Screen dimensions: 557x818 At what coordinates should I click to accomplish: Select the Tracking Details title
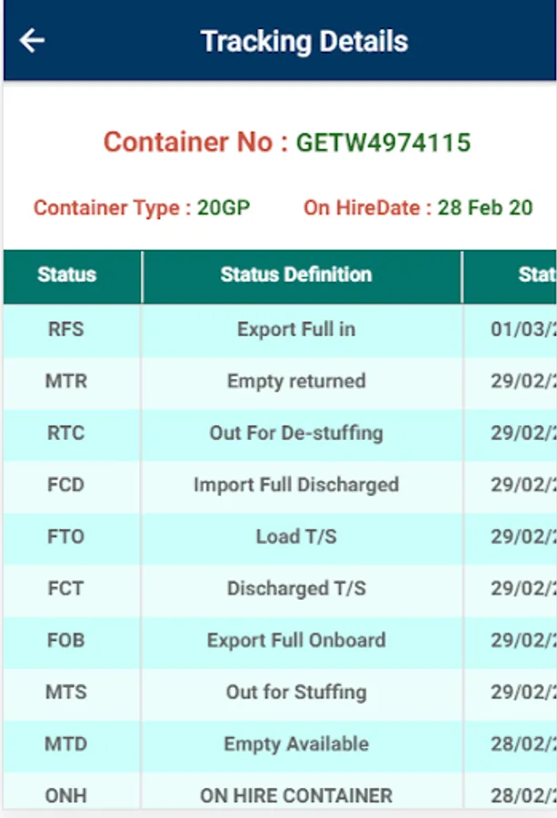304,41
